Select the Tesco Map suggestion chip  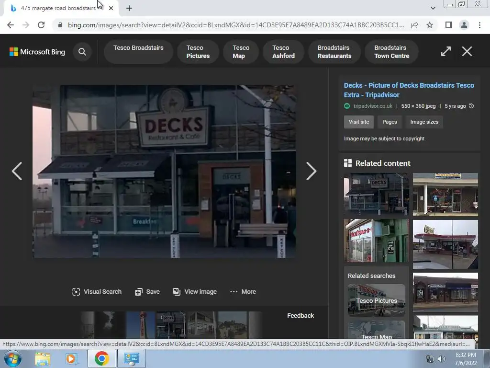pyautogui.click(x=241, y=52)
